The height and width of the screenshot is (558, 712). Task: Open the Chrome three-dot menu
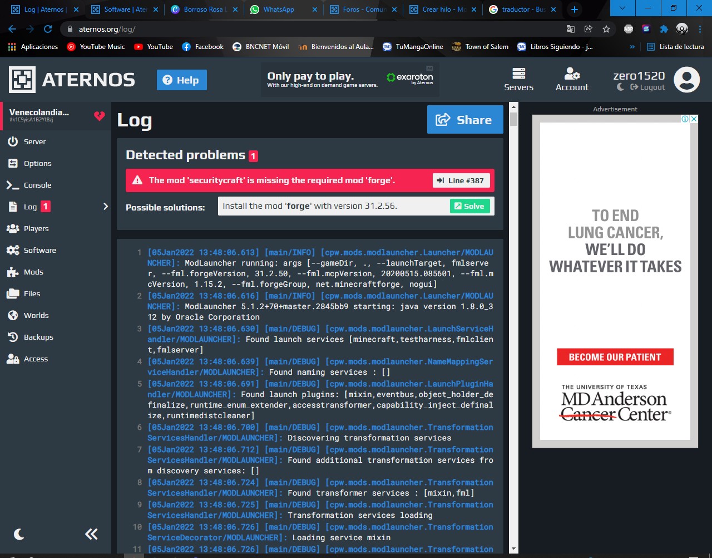(700, 29)
